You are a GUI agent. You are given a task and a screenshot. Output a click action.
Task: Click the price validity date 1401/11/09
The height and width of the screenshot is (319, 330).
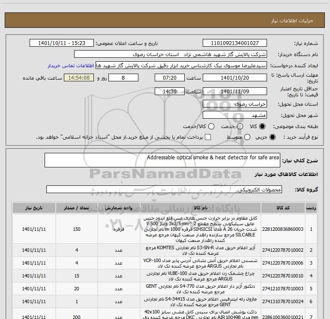234,92
